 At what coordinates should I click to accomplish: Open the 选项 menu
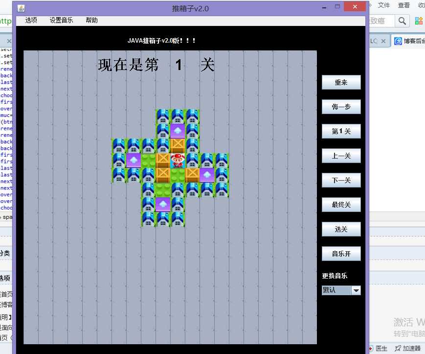coord(31,20)
